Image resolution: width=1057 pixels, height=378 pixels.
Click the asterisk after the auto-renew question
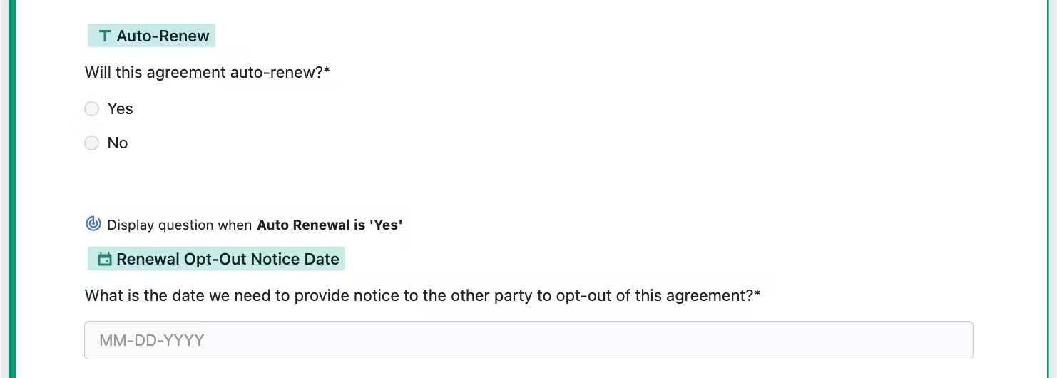tap(327, 71)
